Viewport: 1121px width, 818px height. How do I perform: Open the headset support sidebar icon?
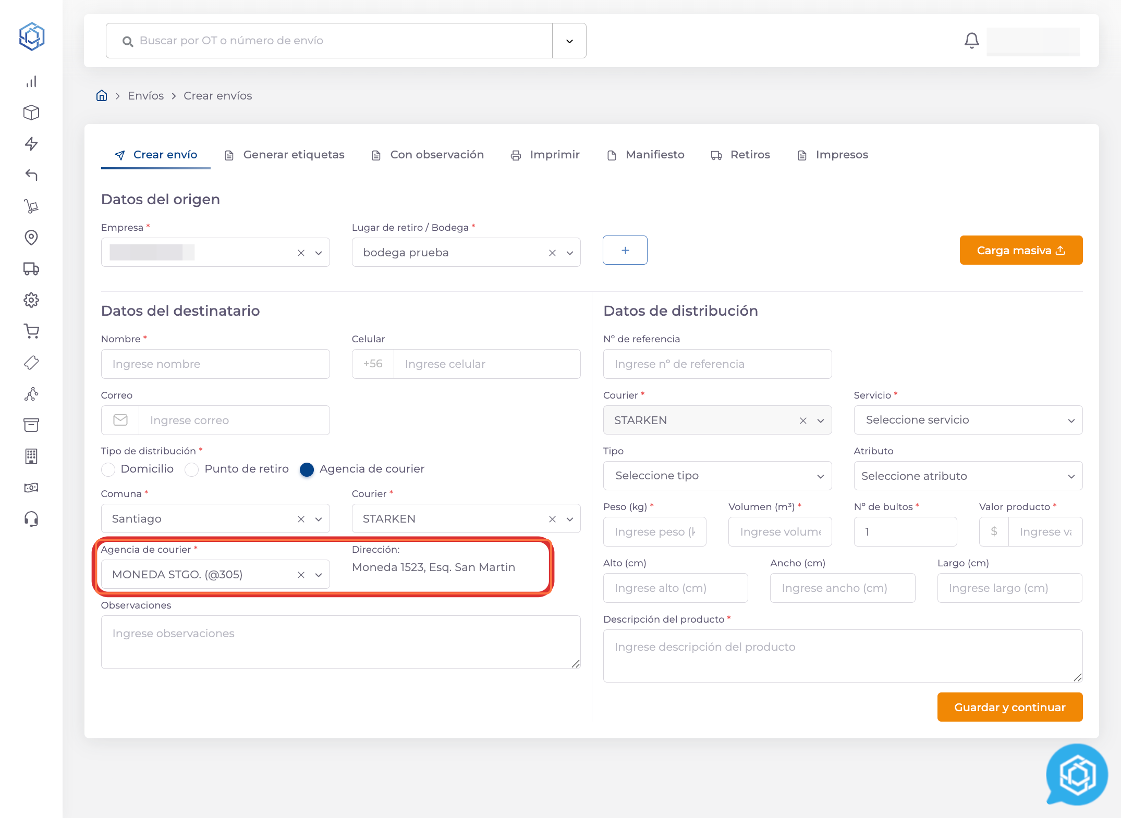coord(31,519)
